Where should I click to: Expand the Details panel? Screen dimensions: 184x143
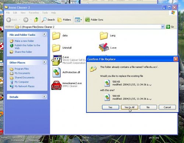click(44, 97)
